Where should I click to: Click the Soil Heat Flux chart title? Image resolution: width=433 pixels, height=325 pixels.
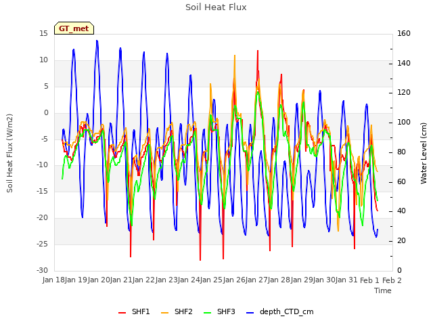(x=216, y=7)
